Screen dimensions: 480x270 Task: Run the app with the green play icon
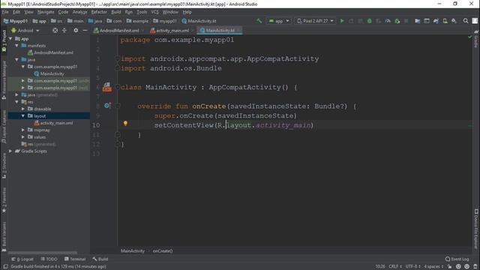tap(342, 21)
